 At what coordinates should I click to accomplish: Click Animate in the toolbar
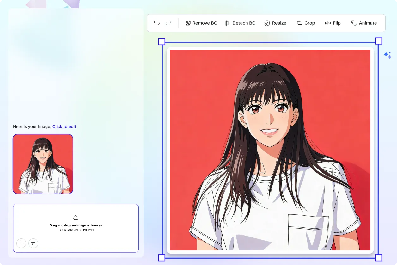pos(364,23)
